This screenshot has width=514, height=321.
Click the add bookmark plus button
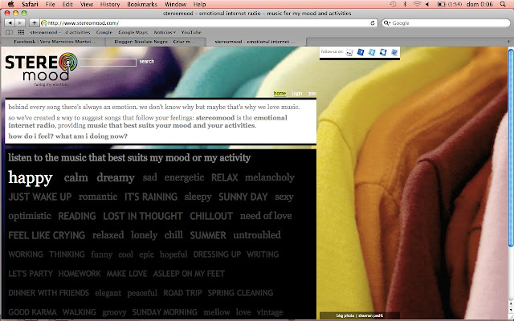point(34,23)
